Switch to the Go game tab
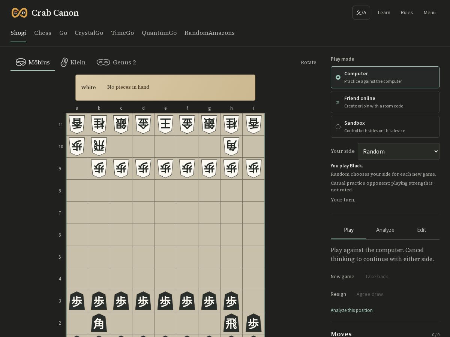 pos(63,33)
